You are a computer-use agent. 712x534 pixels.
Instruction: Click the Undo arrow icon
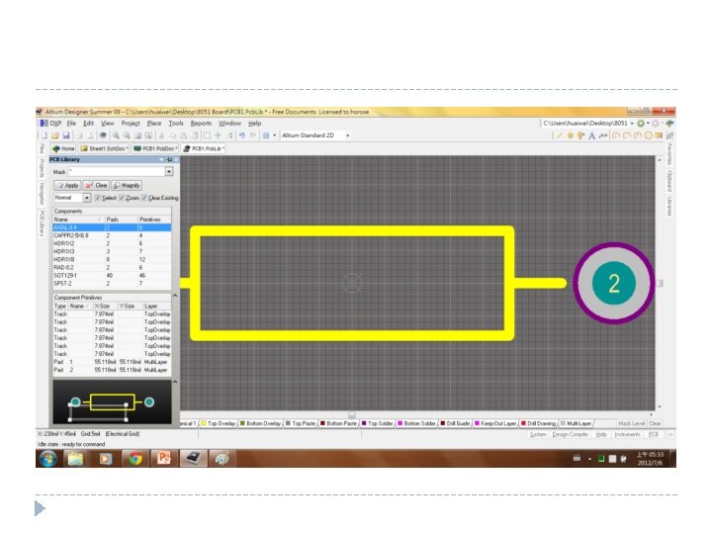pos(242,135)
